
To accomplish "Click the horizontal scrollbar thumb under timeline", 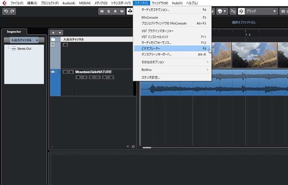I will [x=147, y=148].
